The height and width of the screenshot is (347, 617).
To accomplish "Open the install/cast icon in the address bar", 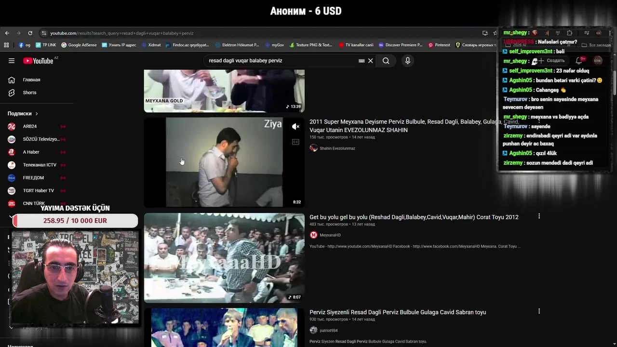I will pos(485,33).
